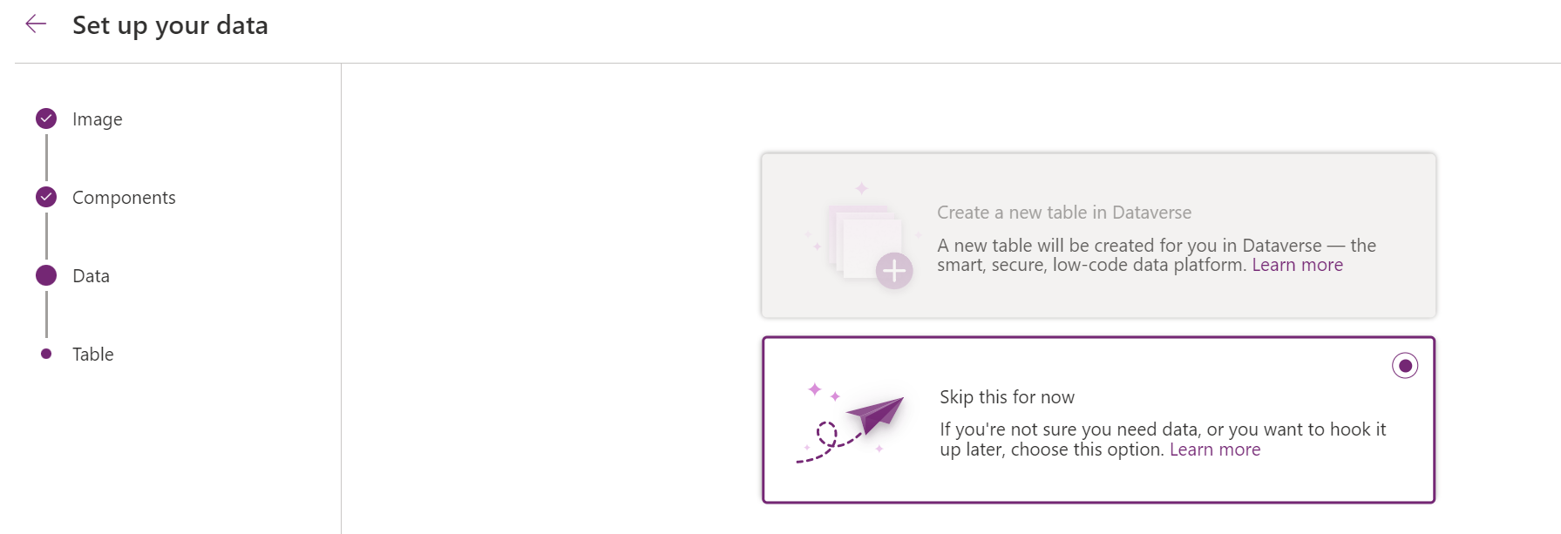Click the plus icon on the Dataverse table card
The width and height of the screenshot is (1561, 534).
click(894, 271)
